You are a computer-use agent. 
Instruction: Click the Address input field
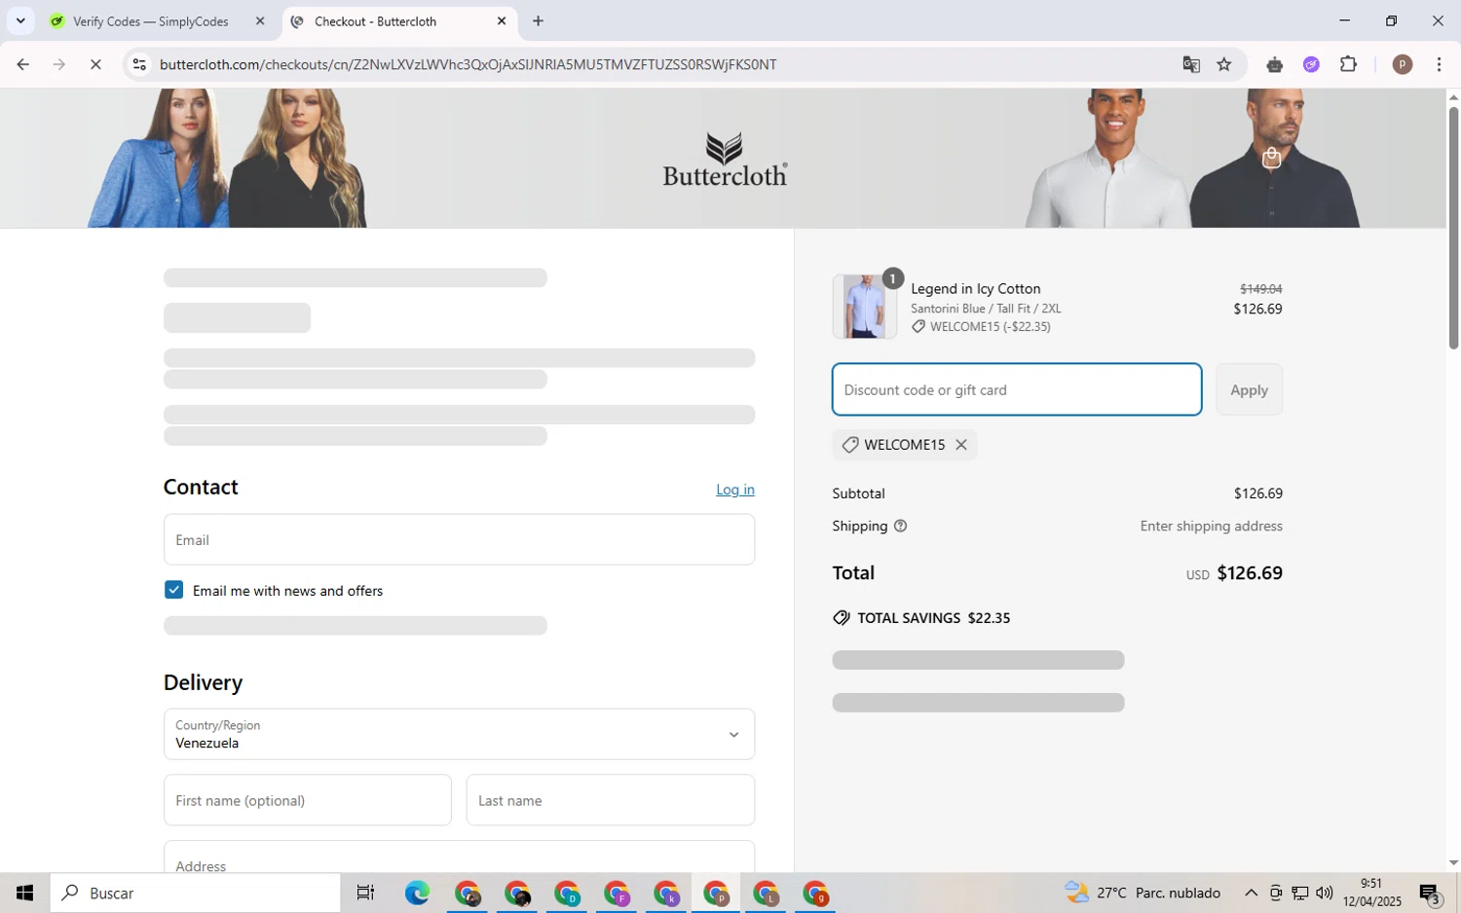pyautogui.click(x=459, y=858)
